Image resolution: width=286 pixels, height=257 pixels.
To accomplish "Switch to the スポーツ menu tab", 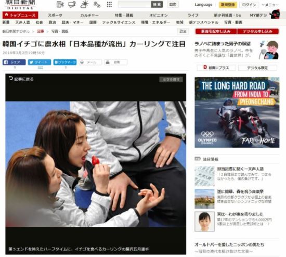I will [x=55, y=15].
